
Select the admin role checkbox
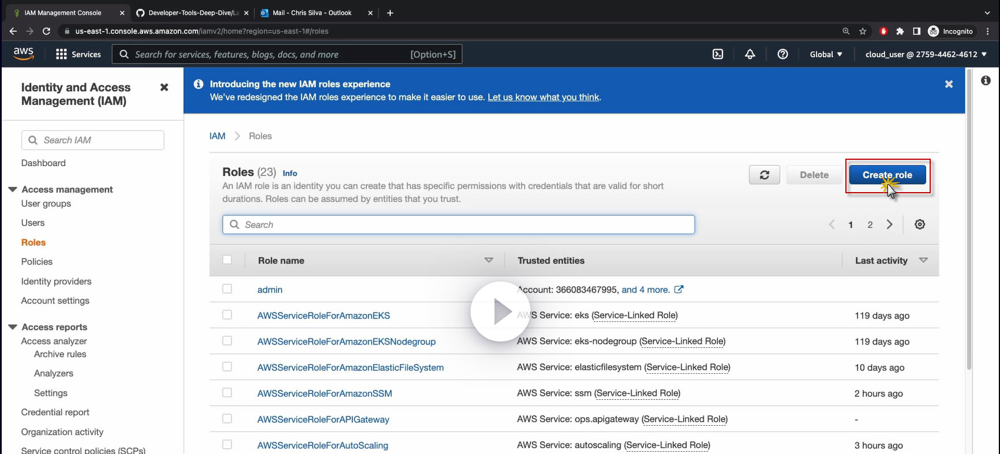[x=227, y=289]
